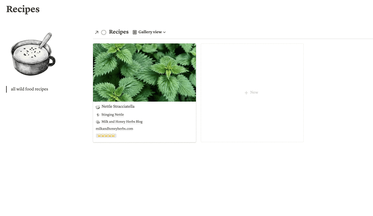Viewport: 373px width, 216px height.
Task: Expand the chevron next to Gallery view
Action: click(x=165, y=32)
